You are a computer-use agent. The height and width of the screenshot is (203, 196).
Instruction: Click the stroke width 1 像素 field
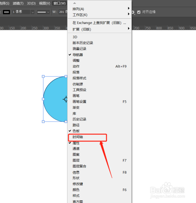[x=21, y=12]
